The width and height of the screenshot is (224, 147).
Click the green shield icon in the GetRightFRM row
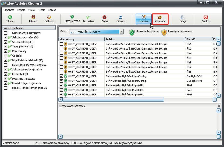pos(66,81)
